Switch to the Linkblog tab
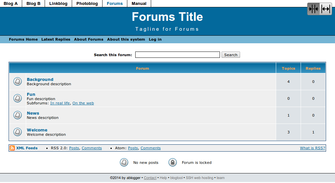 click(58, 3)
